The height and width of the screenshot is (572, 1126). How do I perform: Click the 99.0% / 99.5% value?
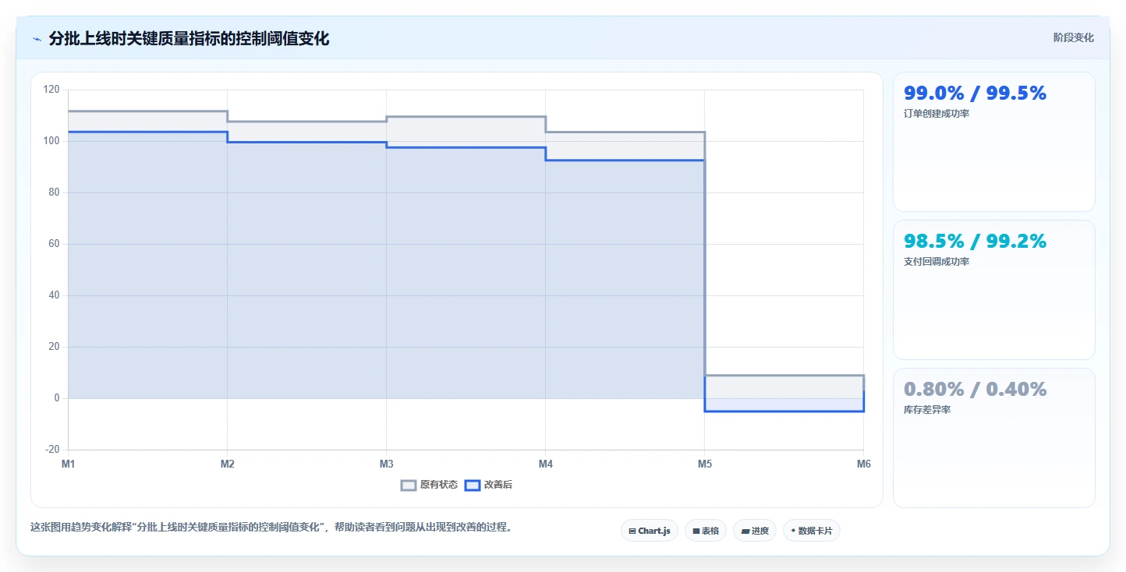coord(975,93)
